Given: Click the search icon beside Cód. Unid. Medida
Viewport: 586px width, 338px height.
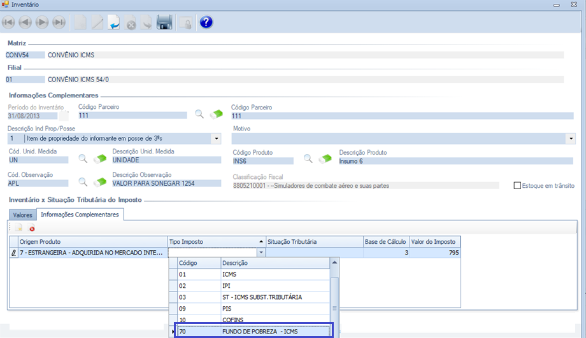Looking at the screenshot, I should (x=83, y=159).
